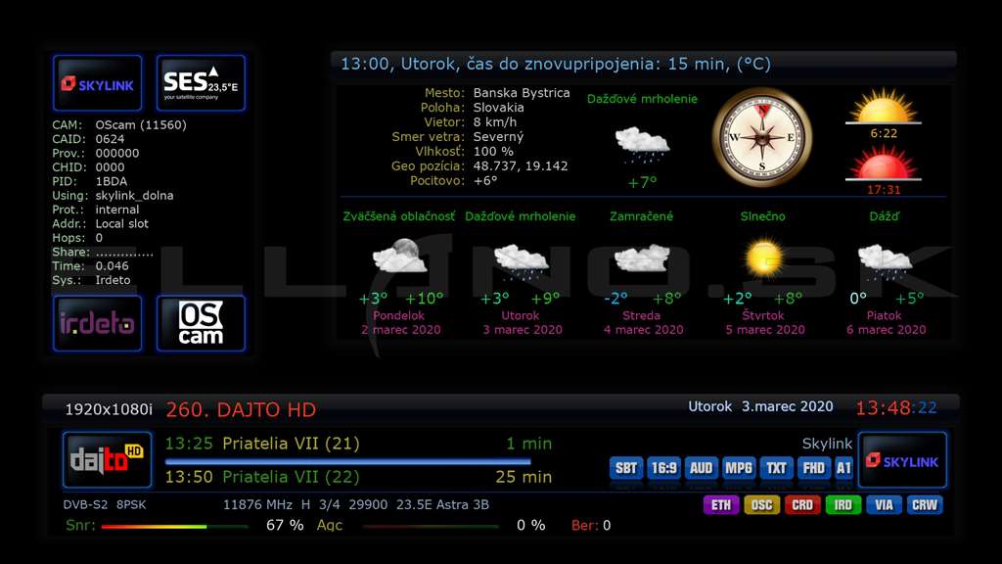
Task: Click the SBT subtitle indicator badge
Action: pos(625,468)
